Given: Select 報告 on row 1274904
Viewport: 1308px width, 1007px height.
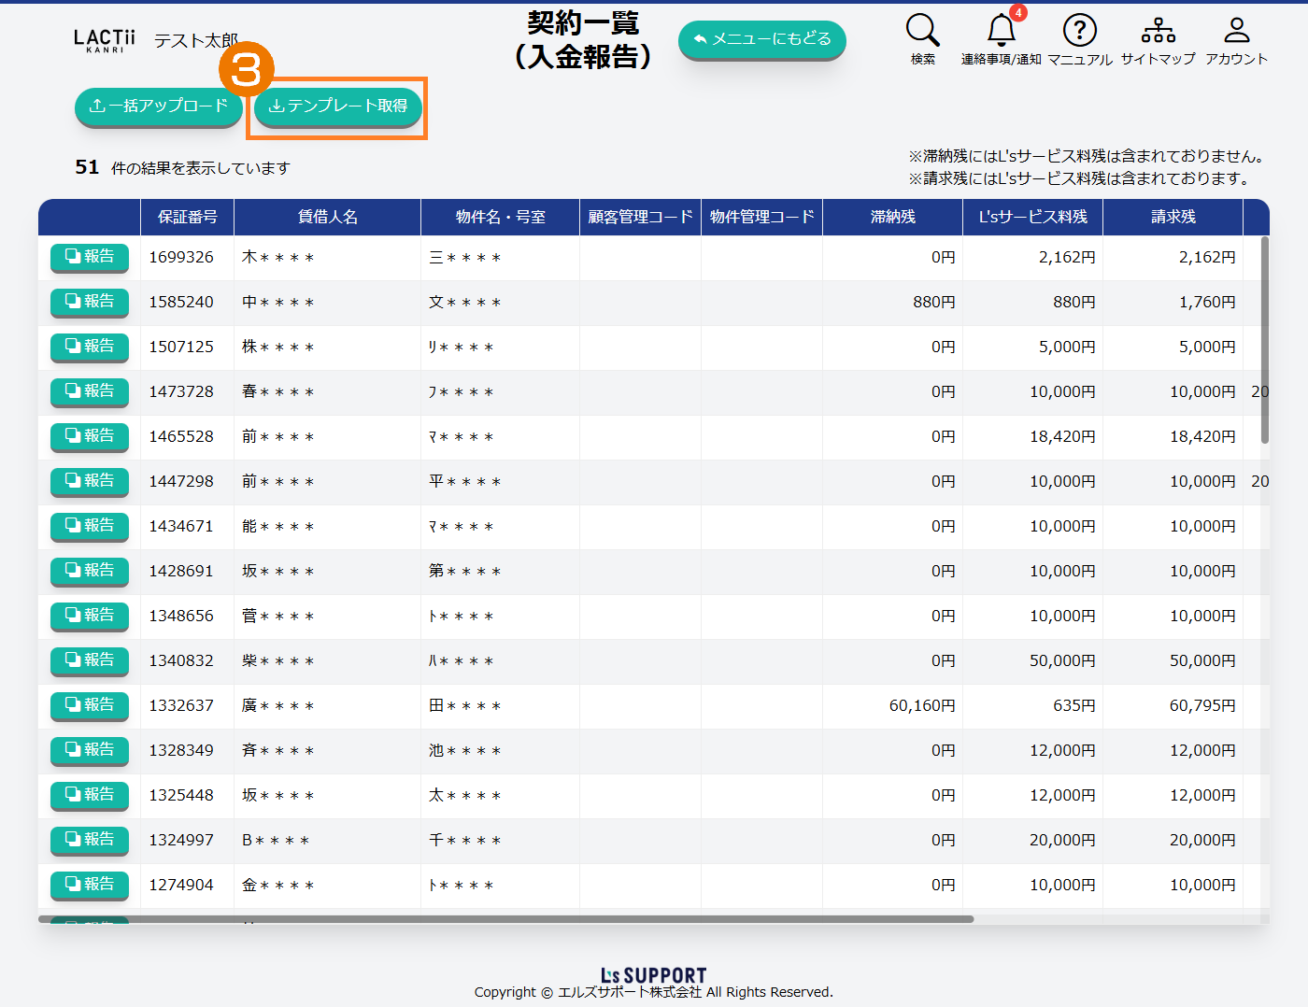Looking at the screenshot, I should [90, 885].
